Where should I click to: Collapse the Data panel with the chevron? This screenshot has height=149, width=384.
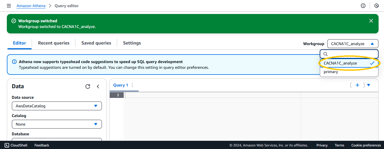click(98, 86)
